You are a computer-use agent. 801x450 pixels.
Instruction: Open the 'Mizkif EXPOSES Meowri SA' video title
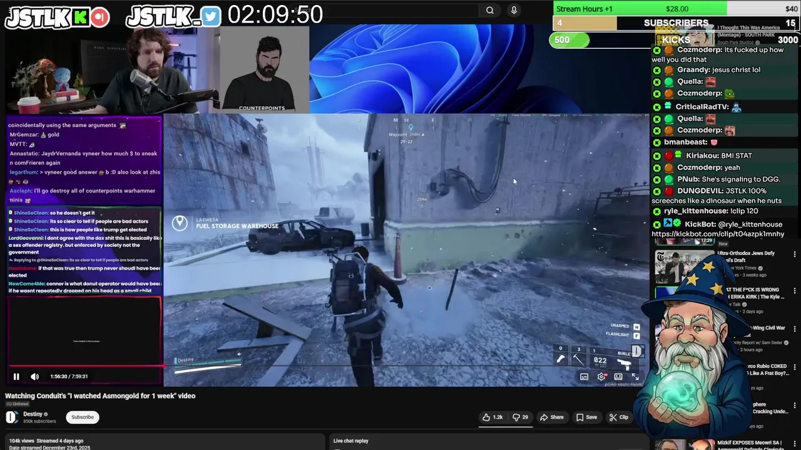tap(751, 443)
